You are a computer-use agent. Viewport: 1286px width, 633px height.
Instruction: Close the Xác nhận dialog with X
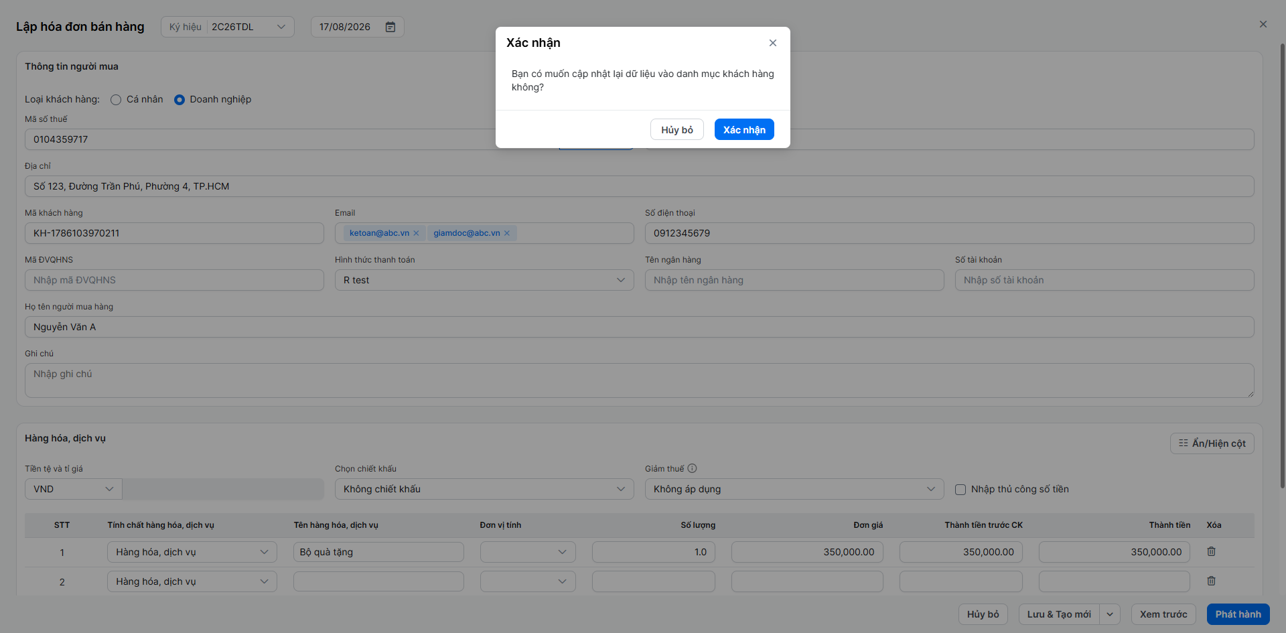773,43
